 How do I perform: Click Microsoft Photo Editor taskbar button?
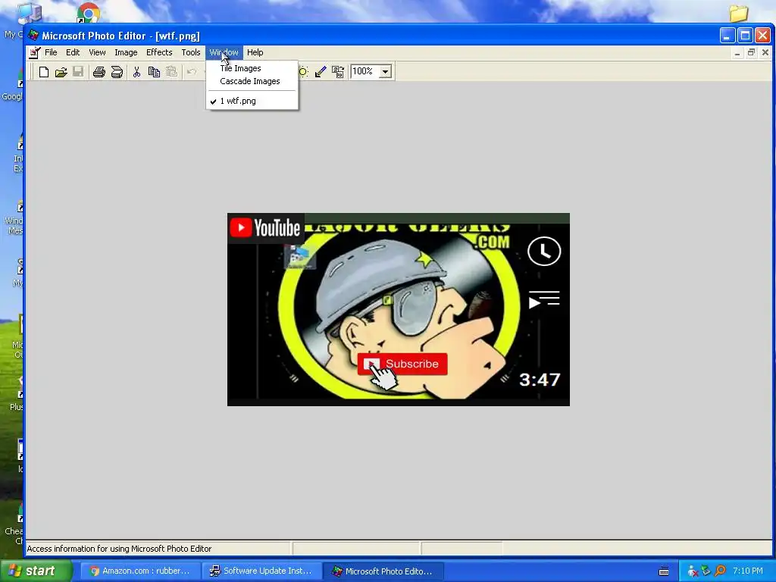point(383,571)
